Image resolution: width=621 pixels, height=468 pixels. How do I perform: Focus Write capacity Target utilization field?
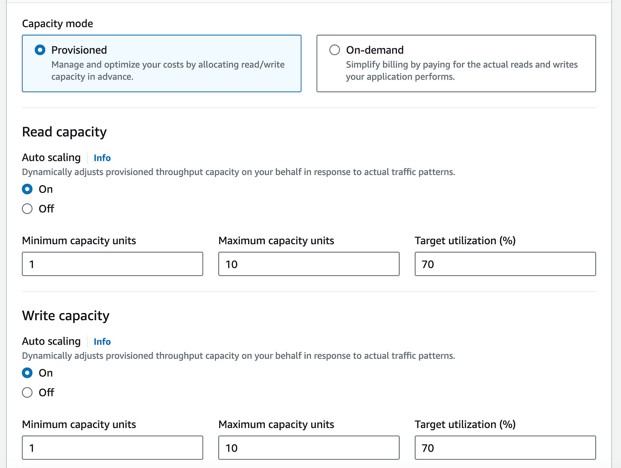(505, 448)
